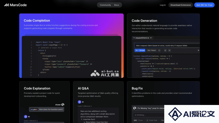Click the Code Completion heading

[37, 20]
